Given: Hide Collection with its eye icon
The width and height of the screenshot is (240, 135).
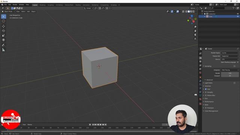Looking at the screenshot, I should pos(238,14).
